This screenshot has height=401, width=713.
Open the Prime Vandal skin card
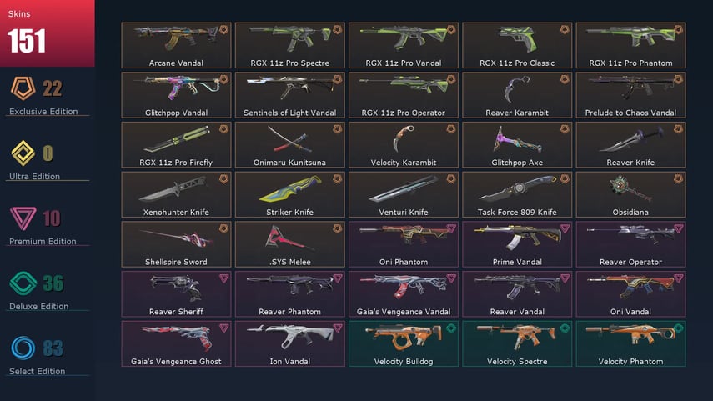tap(517, 244)
